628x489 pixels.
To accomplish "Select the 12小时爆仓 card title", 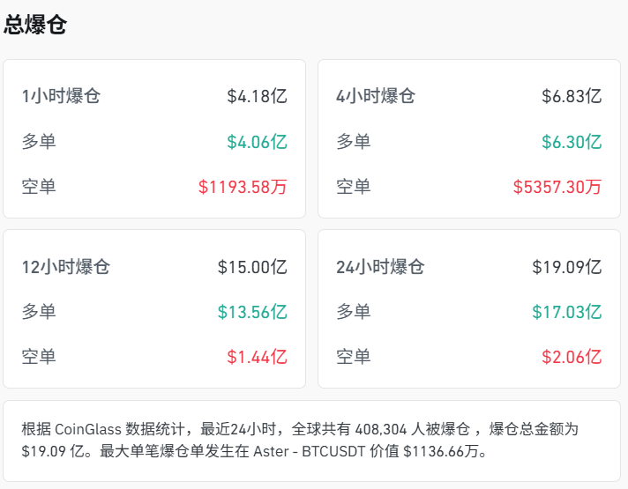I will pos(65,266).
